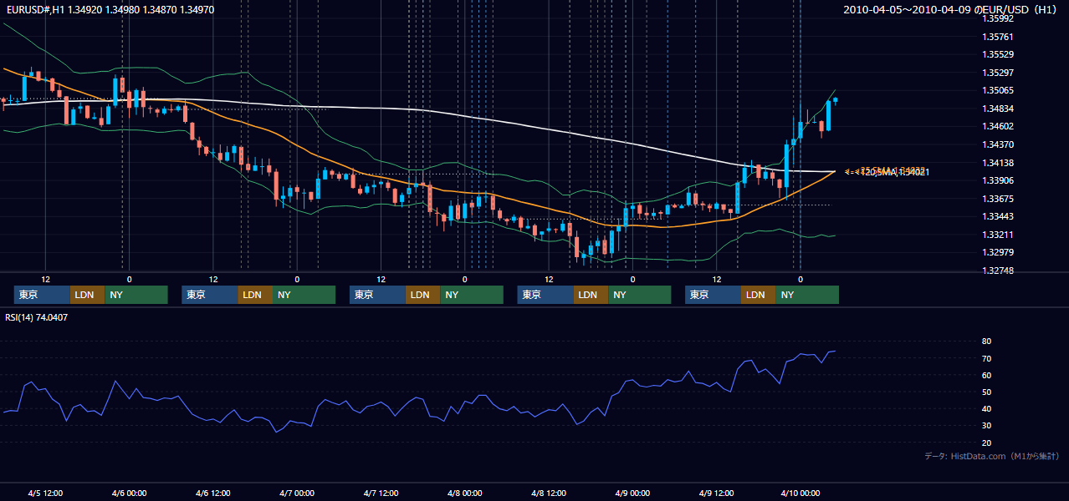The width and height of the screenshot is (1069, 501).
Task: Click the leftmost NY session block
Action: click(136, 295)
